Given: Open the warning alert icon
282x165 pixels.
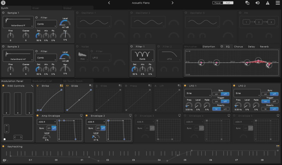Looking at the screenshot, I should pos(268,3).
